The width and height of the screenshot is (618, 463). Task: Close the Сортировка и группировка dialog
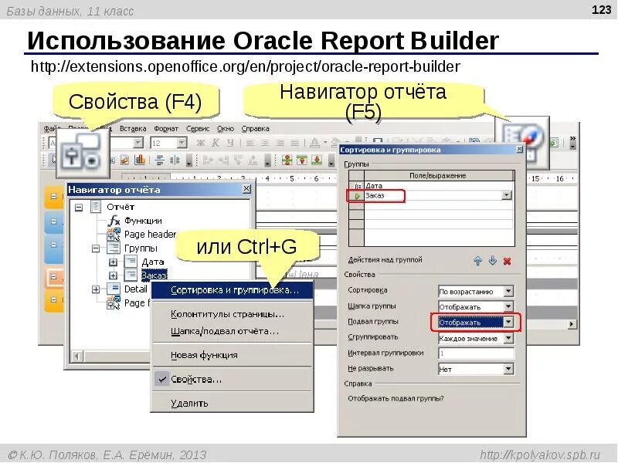pos(519,149)
